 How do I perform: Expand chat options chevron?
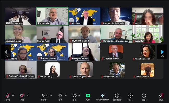click(66, 95)
